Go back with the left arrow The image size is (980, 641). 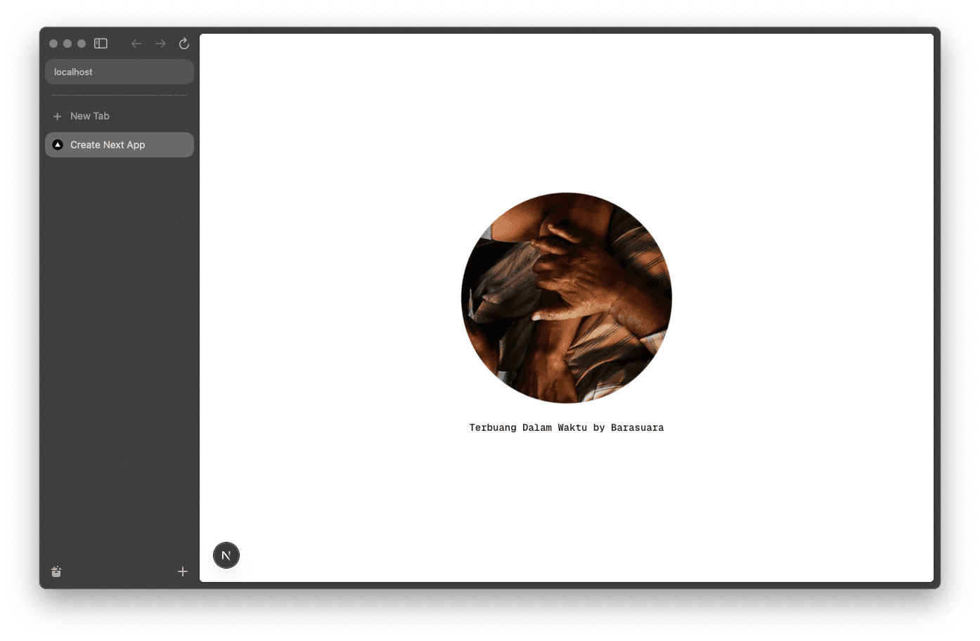pos(136,44)
